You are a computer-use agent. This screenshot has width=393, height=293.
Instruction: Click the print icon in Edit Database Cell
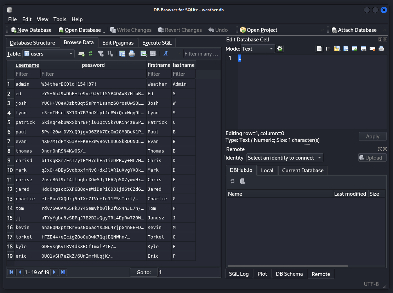pos(381,49)
